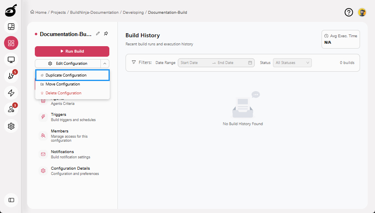Screen dimensions: 375x213
Task: Click the Agents criteria icon
Action: point(43,101)
